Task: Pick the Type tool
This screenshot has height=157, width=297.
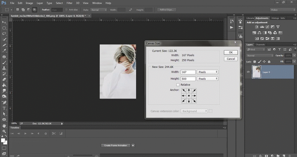Action: (4, 108)
